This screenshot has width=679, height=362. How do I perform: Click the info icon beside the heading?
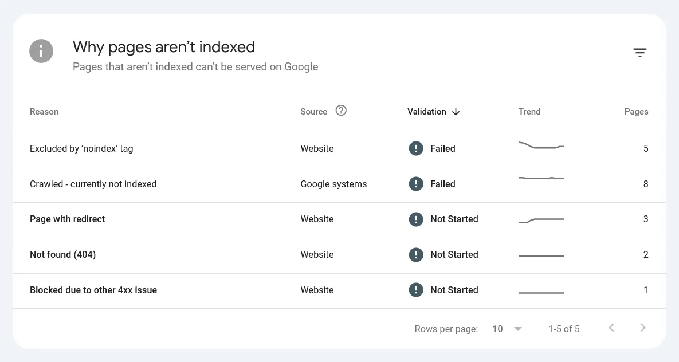[41, 51]
